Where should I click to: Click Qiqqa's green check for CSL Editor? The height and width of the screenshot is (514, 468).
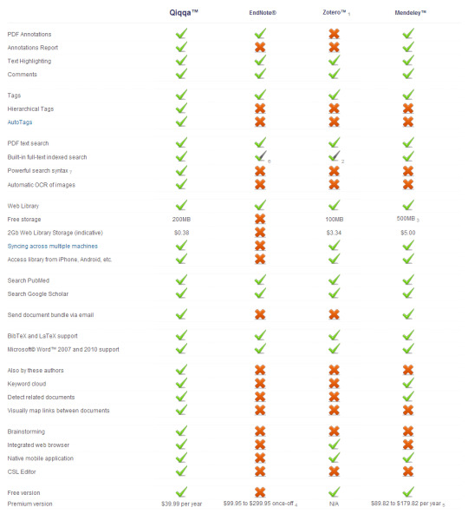coord(181,471)
